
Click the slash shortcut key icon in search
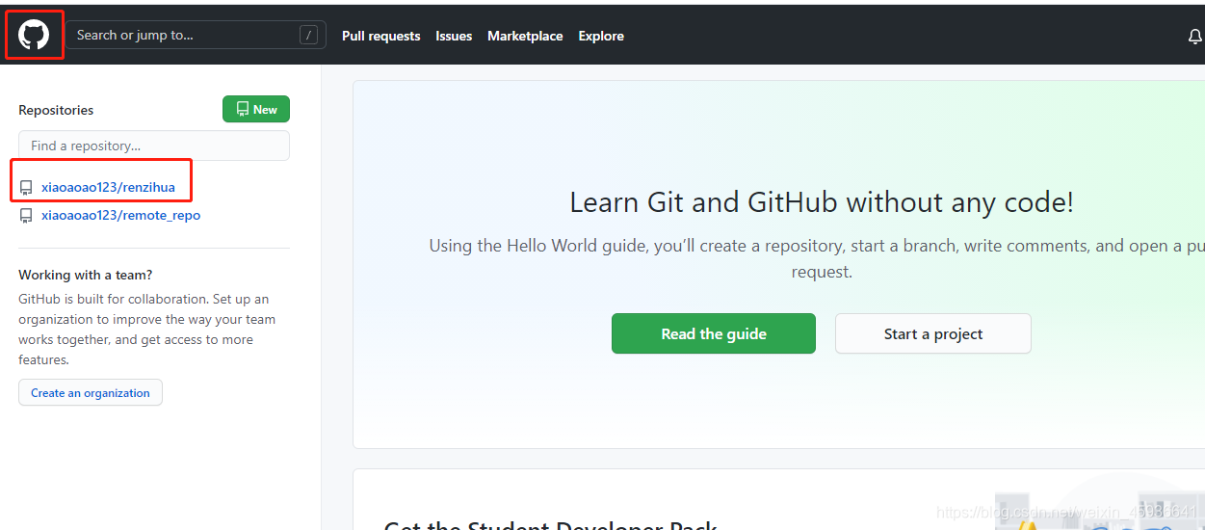pyautogui.click(x=308, y=35)
